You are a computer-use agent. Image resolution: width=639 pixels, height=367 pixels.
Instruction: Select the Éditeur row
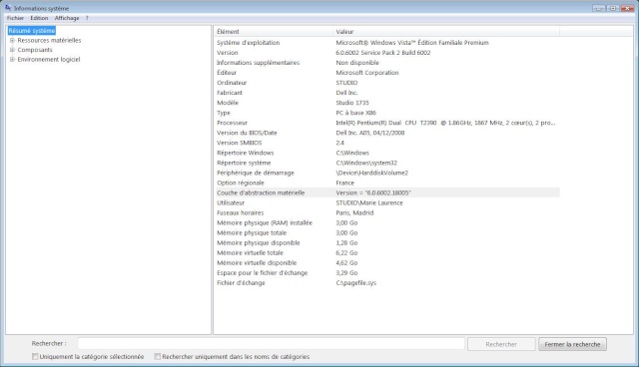386,73
